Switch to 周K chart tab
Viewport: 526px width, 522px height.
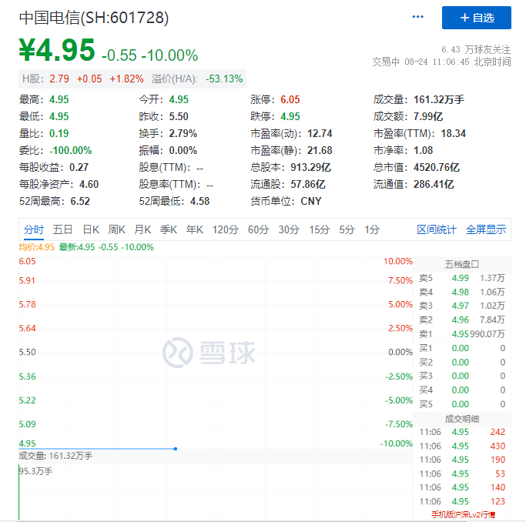pos(117,229)
